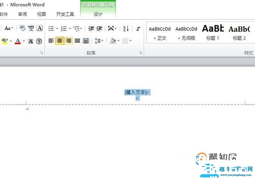Open the Font dialog launcher
Screen dimensions: 255x179
pyautogui.click(x=42, y=52)
